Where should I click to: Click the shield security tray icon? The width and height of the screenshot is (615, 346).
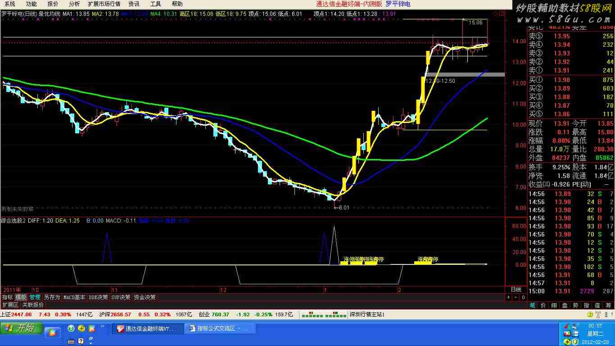tap(575, 342)
